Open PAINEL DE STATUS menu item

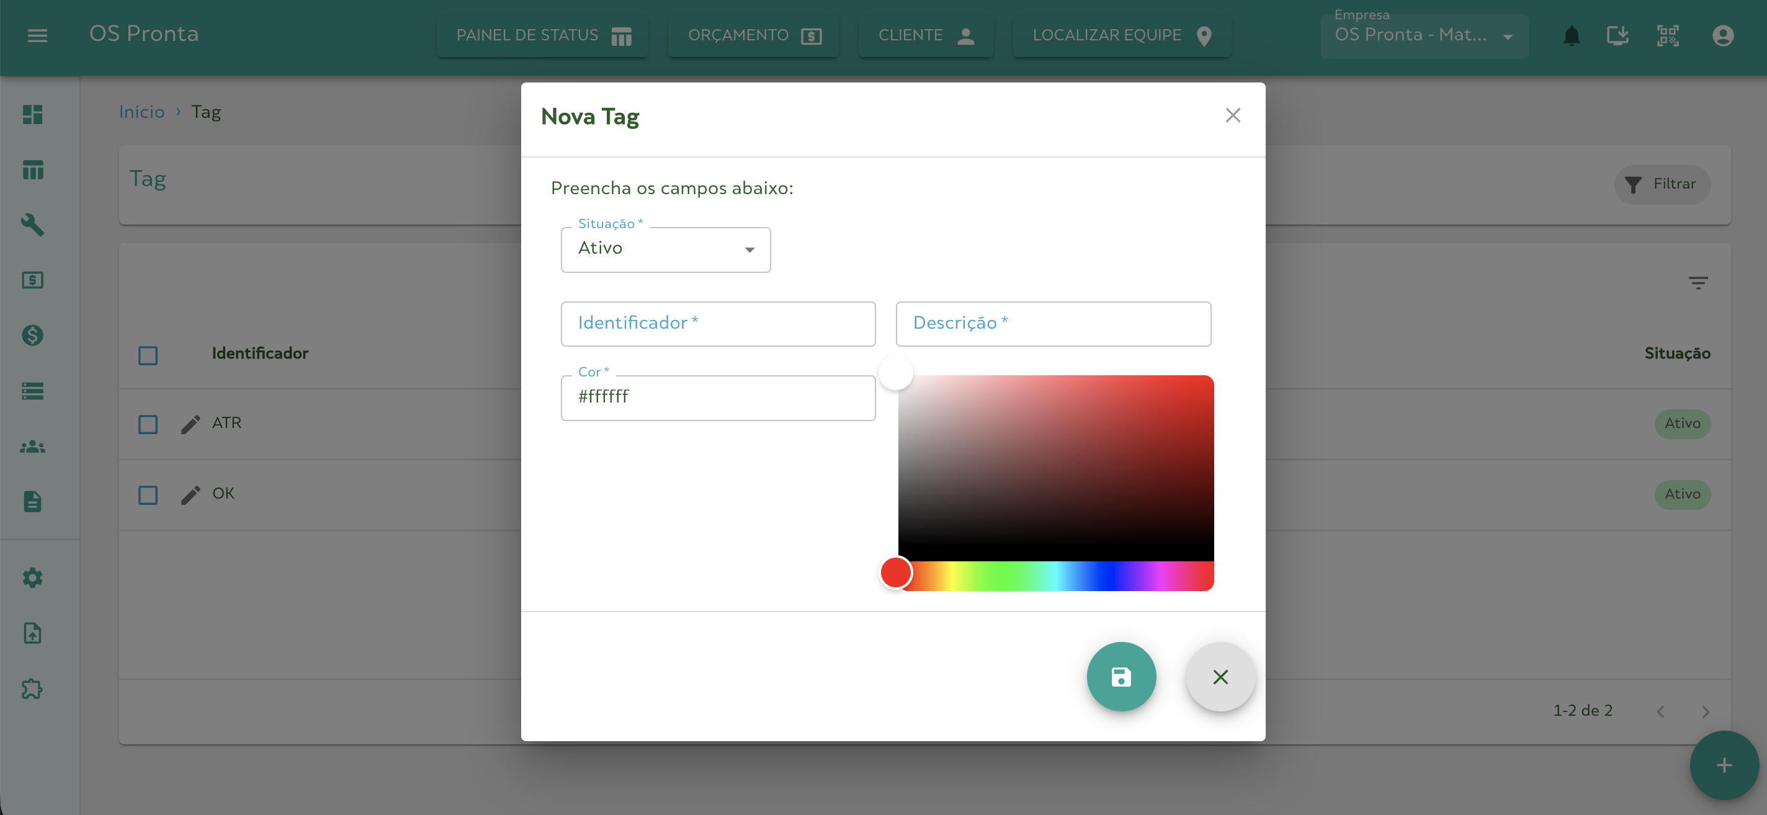(543, 35)
